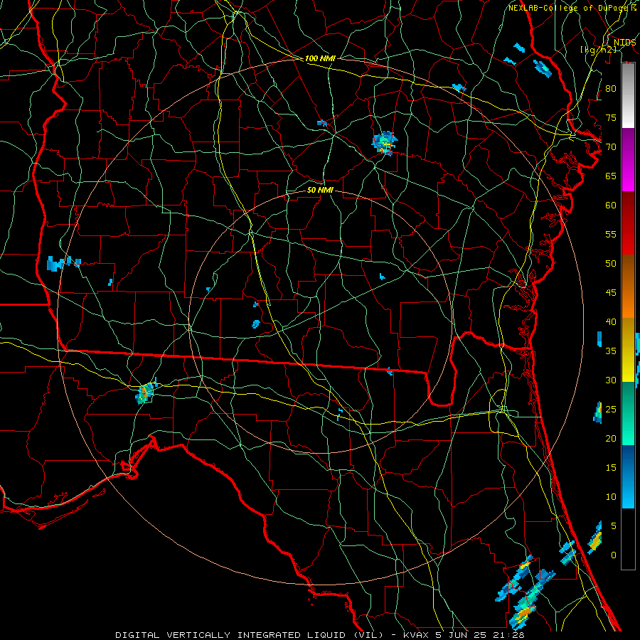Viewport: 640px width, 640px height.
Task: Click the "50 NMI" range ring label
Action: click(x=320, y=190)
